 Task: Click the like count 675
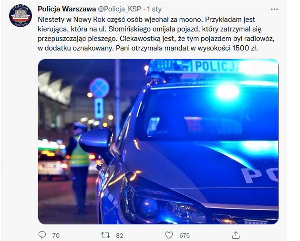pos(185,235)
